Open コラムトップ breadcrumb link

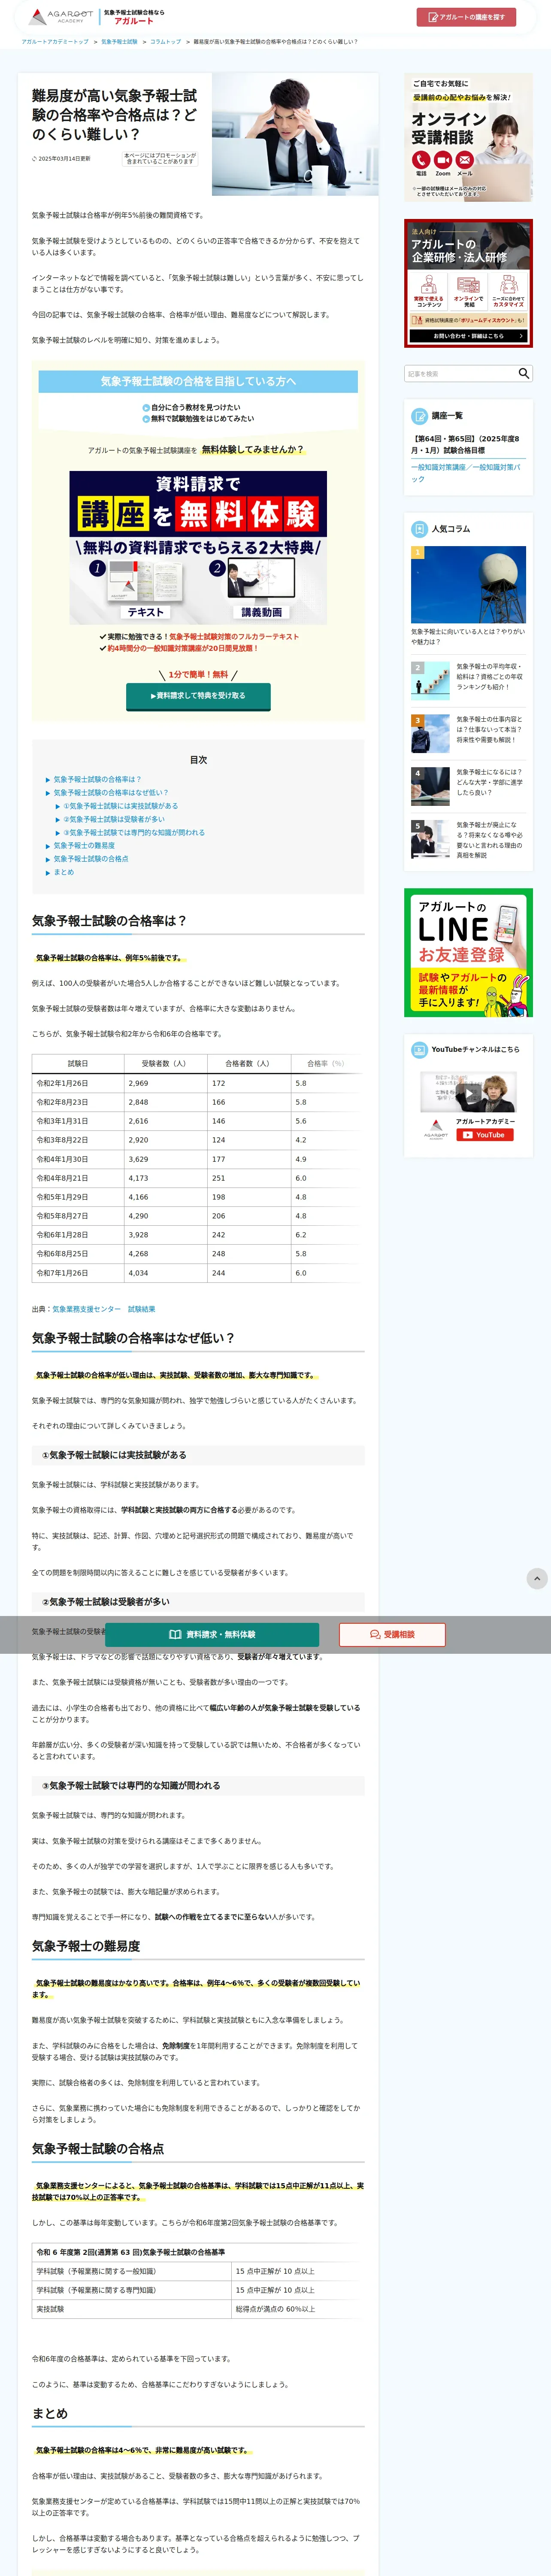click(166, 42)
